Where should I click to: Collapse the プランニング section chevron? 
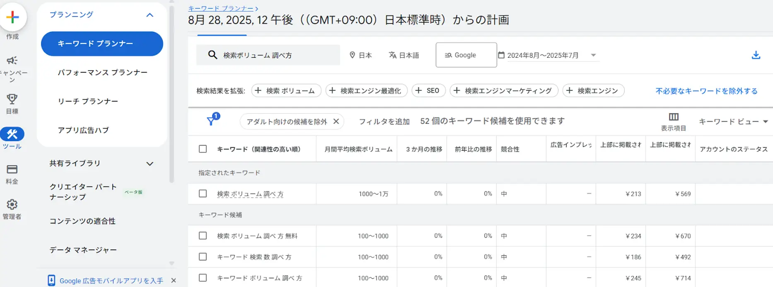[x=150, y=15]
